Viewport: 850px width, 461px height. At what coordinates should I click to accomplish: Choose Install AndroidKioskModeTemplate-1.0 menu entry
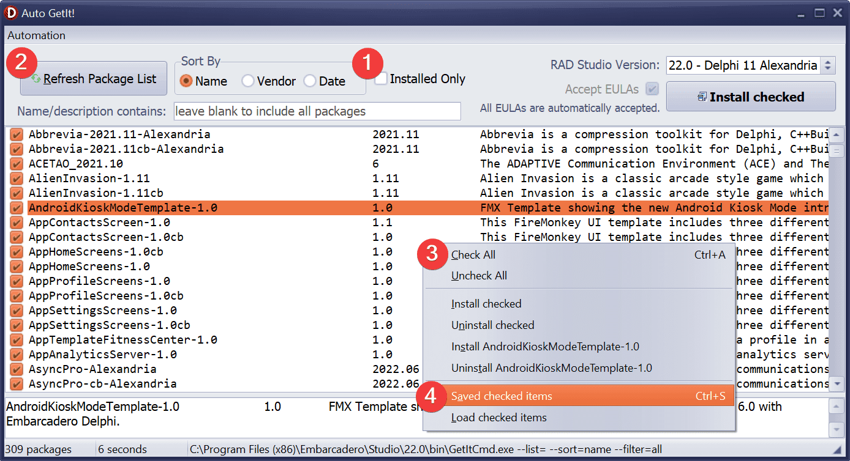click(579, 347)
